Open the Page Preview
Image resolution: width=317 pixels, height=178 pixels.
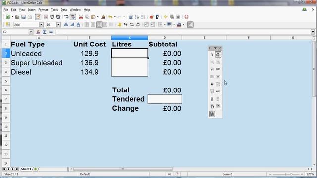click(x=58, y=17)
